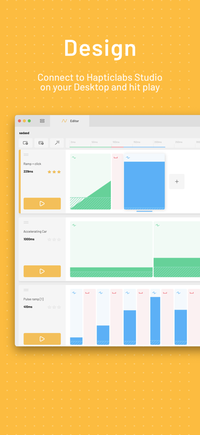Click the 229ms duration label
Screen dimensions: 200x435
tap(28, 172)
